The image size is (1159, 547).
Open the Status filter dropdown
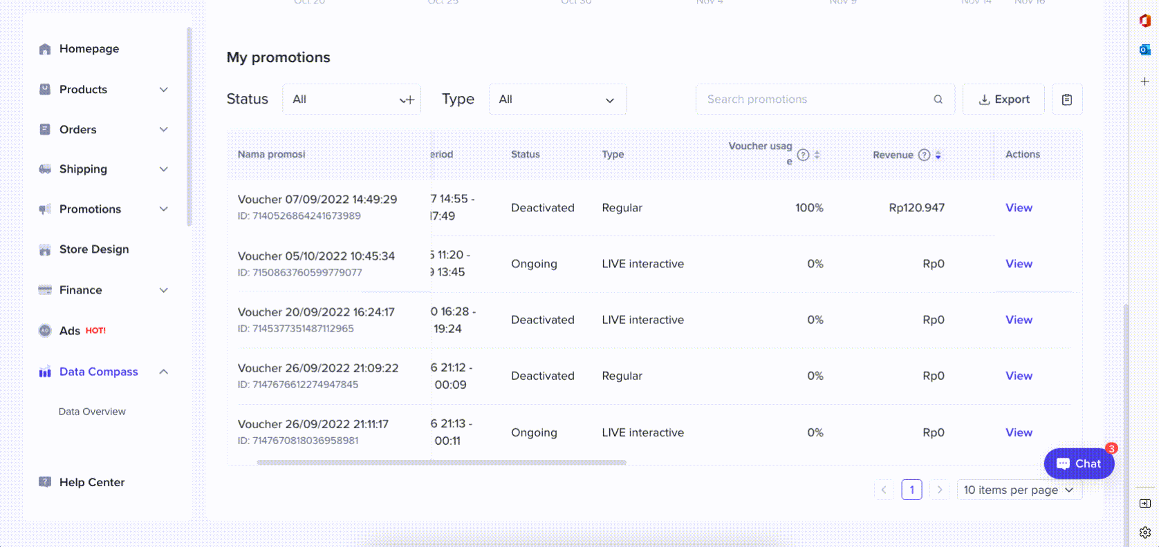(x=351, y=99)
